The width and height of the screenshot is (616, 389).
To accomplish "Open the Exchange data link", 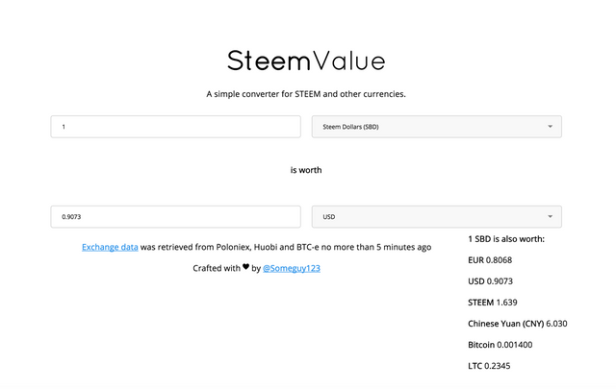I will point(110,247).
